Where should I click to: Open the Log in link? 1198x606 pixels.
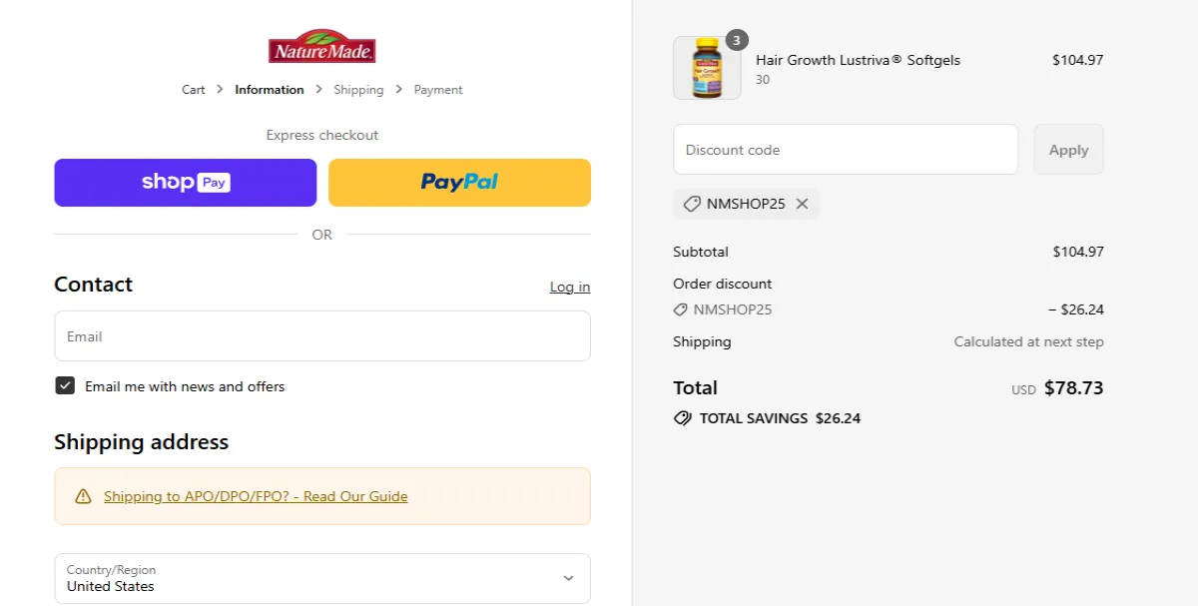click(x=569, y=287)
